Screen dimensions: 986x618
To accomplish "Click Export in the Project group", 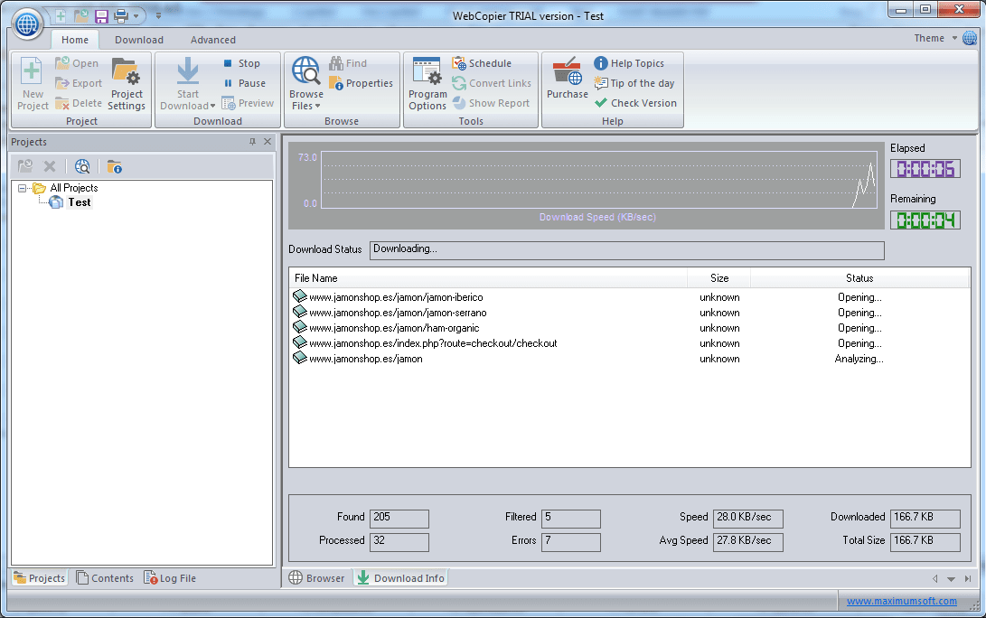I will (78, 83).
